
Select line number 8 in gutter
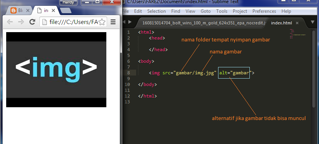coord(128,73)
